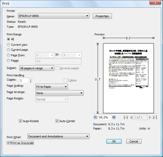
Task: Open the Print What dropdown
Action: pyautogui.click(x=58, y=136)
